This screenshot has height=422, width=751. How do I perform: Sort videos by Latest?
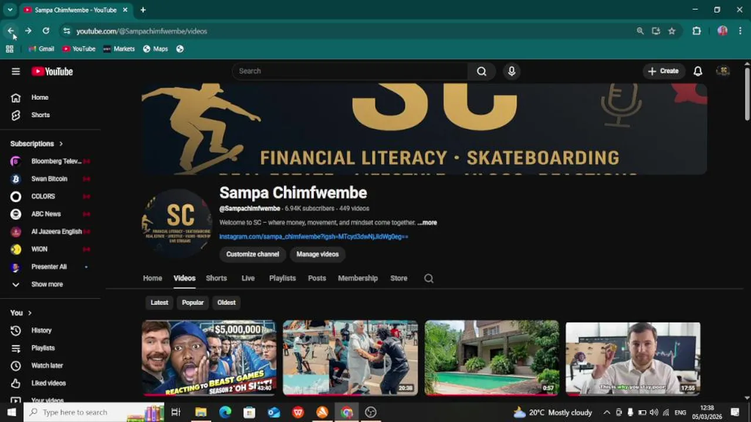coord(160,302)
